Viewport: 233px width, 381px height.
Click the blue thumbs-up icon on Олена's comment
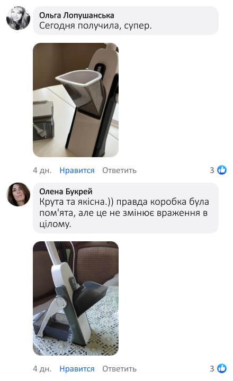coord(222,368)
